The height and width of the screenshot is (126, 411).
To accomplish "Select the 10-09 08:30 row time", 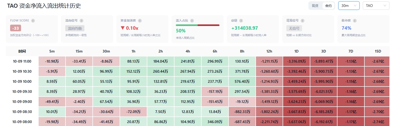I will [22, 112].
